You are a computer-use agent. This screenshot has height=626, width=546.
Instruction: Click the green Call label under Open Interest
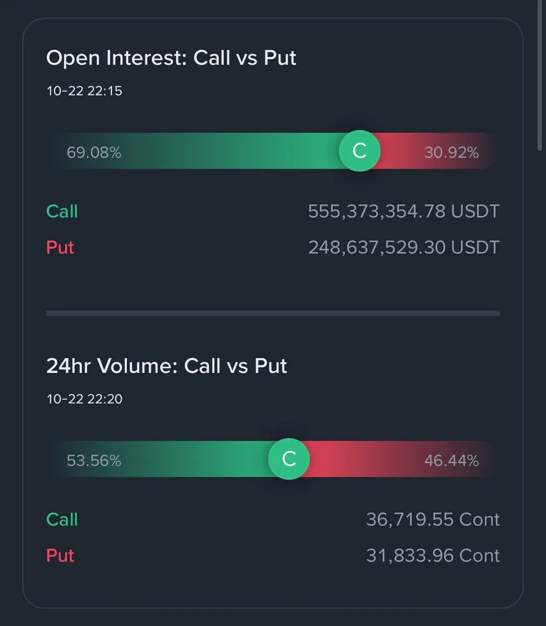(x=62, y=211)
